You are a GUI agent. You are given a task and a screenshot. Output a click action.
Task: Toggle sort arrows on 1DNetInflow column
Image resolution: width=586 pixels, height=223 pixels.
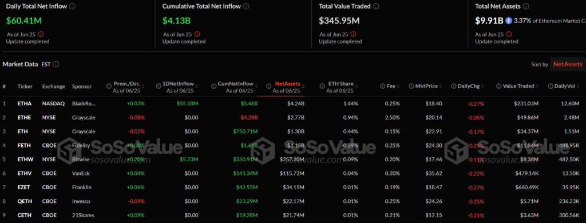point(197,86)
